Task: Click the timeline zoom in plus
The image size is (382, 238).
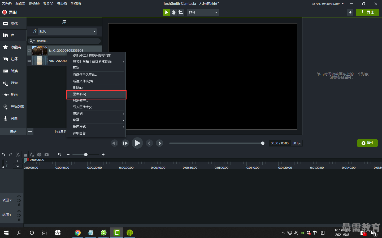Action: (x=103, y=154)
